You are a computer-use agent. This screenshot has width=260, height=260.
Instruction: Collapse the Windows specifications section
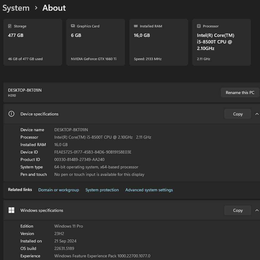(257, 210)
